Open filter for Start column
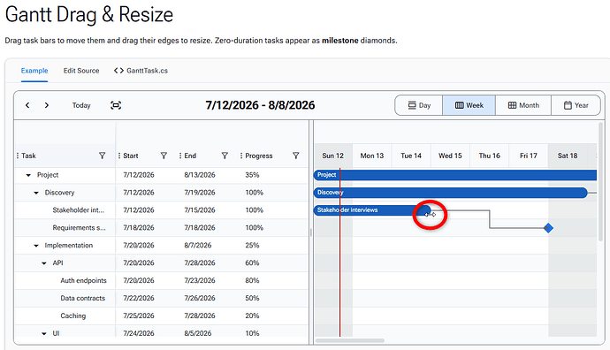This screenshot has width=610, height=350. [x=164, y=156]
